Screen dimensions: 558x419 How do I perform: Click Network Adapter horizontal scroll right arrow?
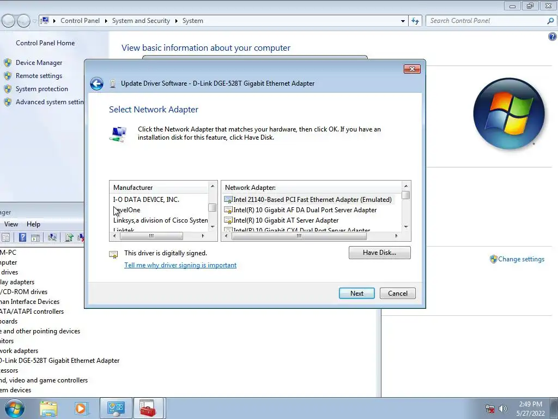click(396, 236)
